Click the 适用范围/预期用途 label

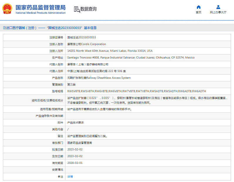[x=52, y=109]
